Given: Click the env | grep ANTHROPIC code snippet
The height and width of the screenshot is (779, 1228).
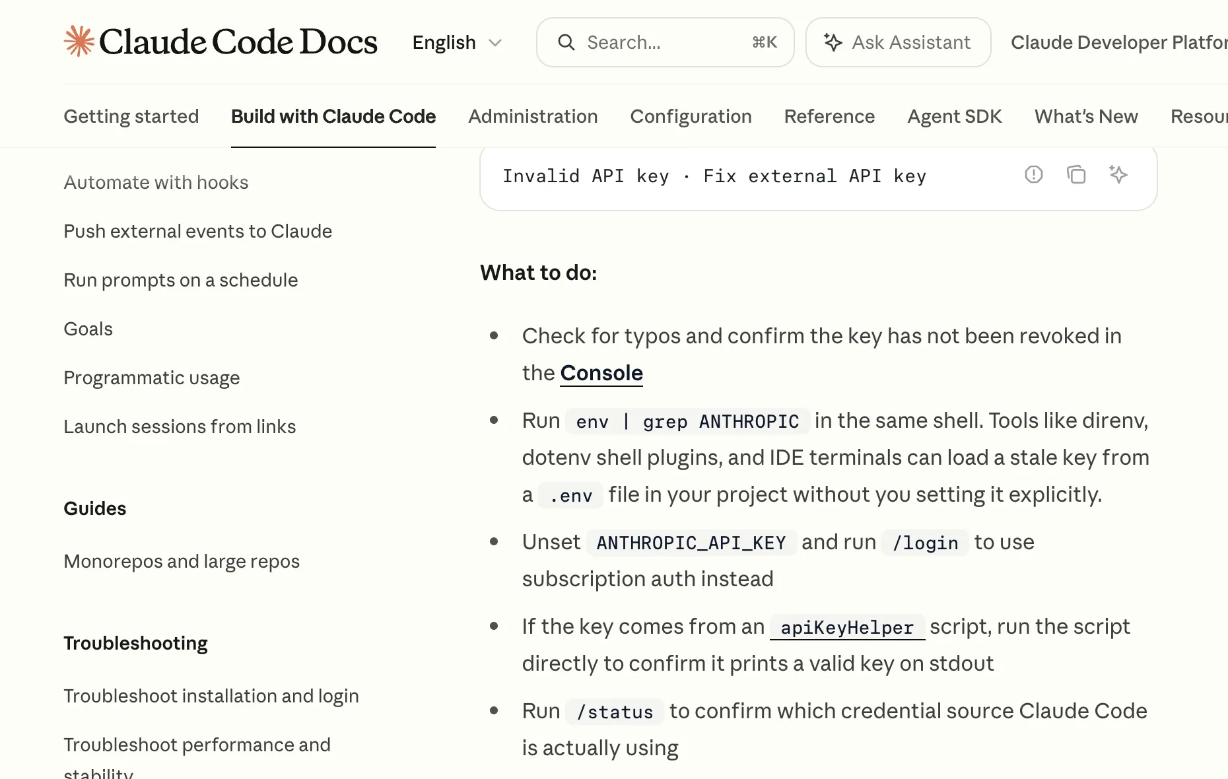Looking at the screenshot, I should [687, 421].
